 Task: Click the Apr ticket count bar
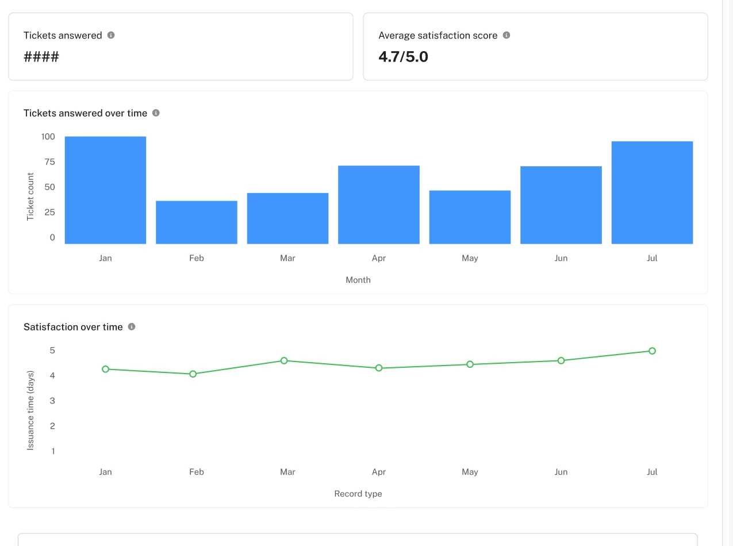click(x=379, y=205)
